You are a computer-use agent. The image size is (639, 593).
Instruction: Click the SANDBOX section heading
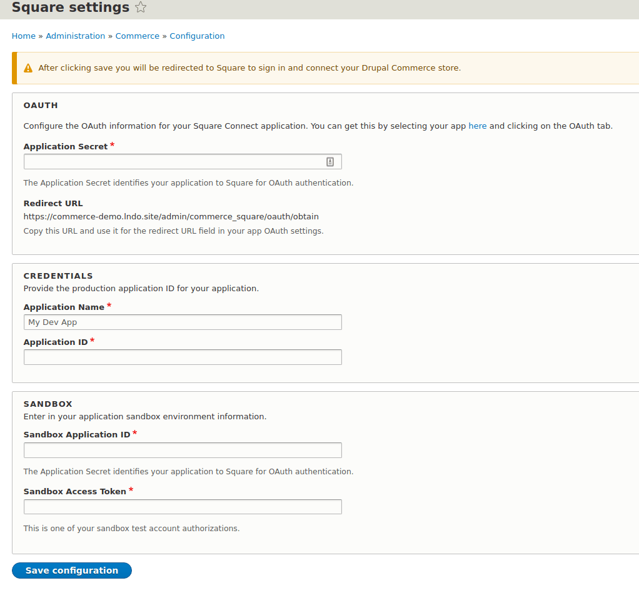click(48, 404)
